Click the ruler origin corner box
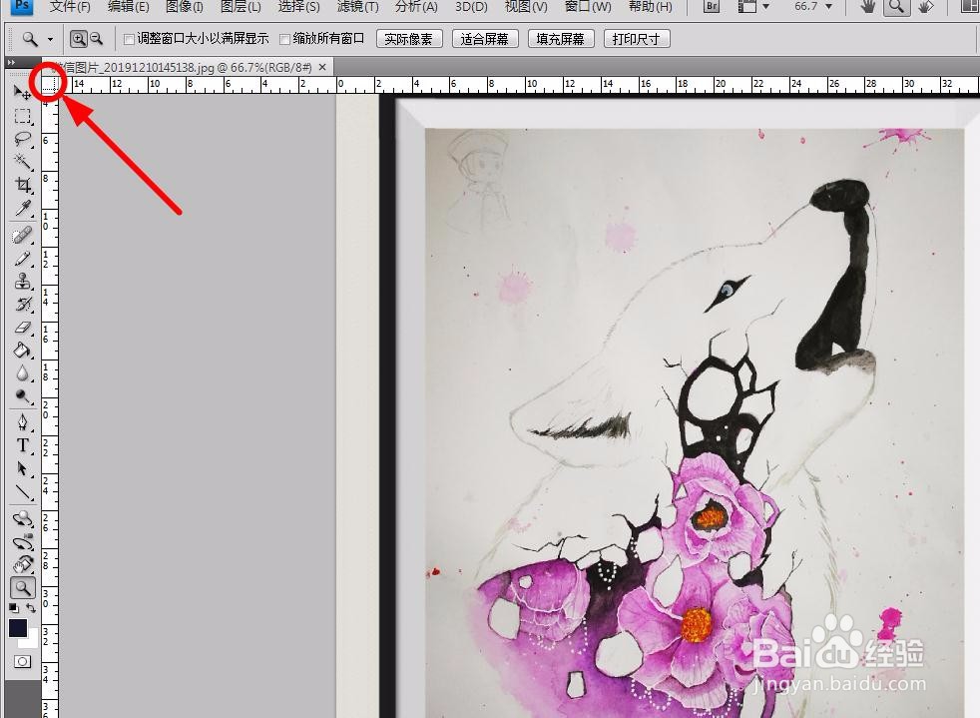Viewport: 980px width, 718px height. 50,85
